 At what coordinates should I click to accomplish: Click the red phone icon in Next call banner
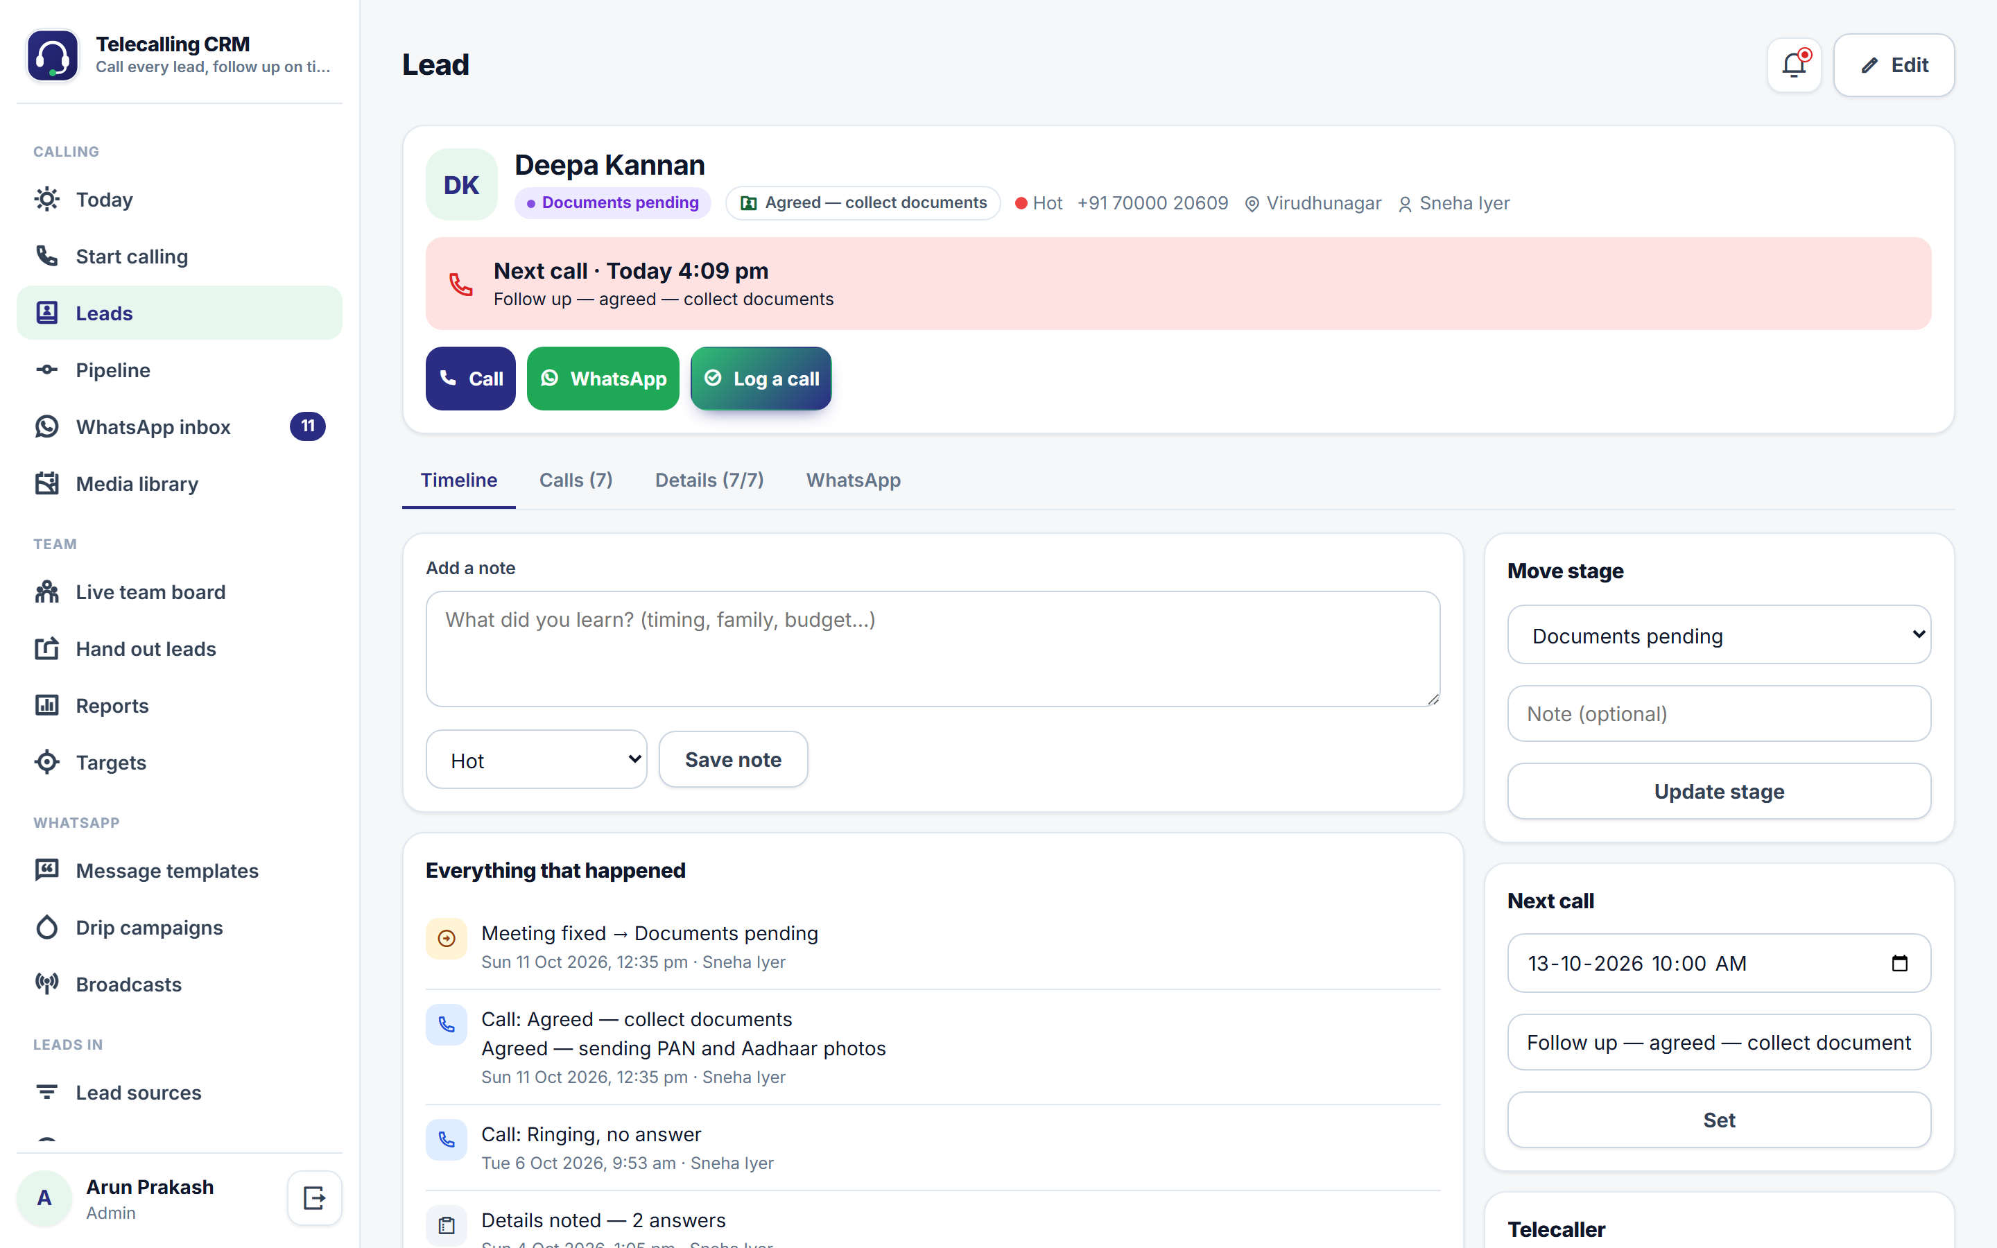pyautogui.click(x=460, y=284)
